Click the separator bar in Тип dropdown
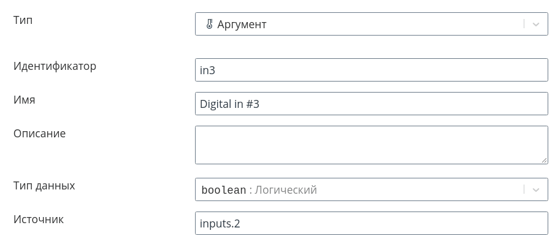The image size is (555, 244). [x=524, y=24]
